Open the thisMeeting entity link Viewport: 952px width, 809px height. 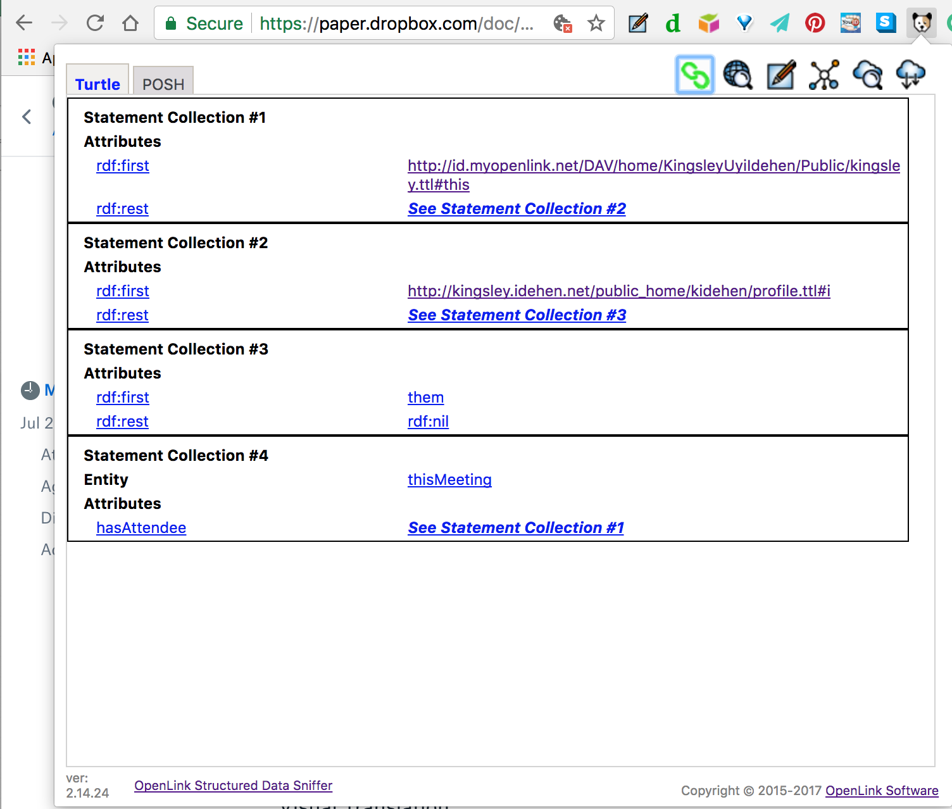click(449, 480)
